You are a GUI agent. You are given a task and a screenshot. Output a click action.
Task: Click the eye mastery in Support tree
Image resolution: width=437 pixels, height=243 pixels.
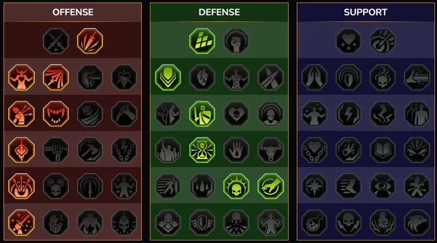click(x=382, y=186)
